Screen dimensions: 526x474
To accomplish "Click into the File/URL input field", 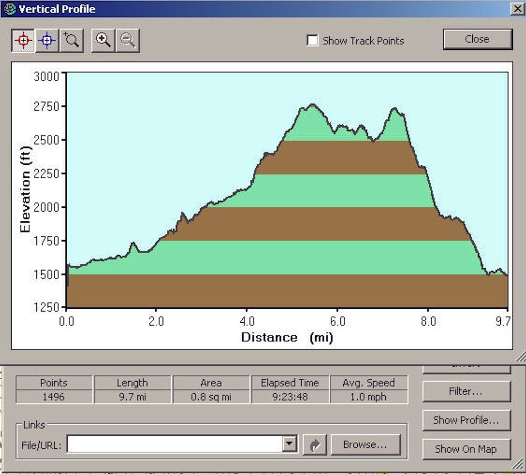I will (x=175, y=444).
